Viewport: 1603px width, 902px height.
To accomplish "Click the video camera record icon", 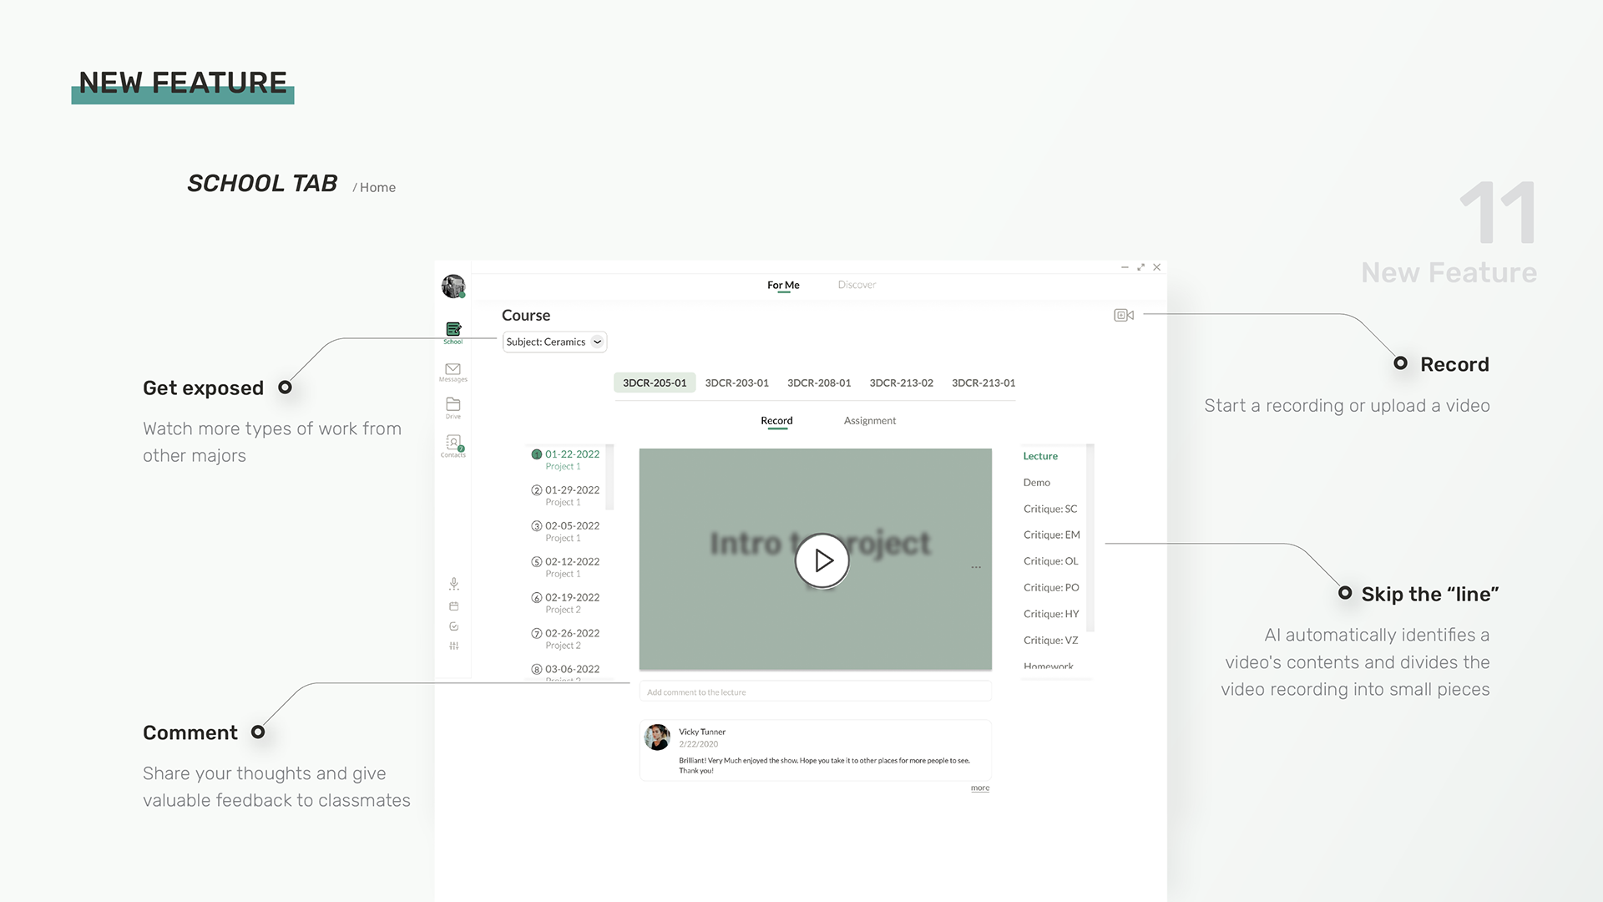I will click(1124, 315).
